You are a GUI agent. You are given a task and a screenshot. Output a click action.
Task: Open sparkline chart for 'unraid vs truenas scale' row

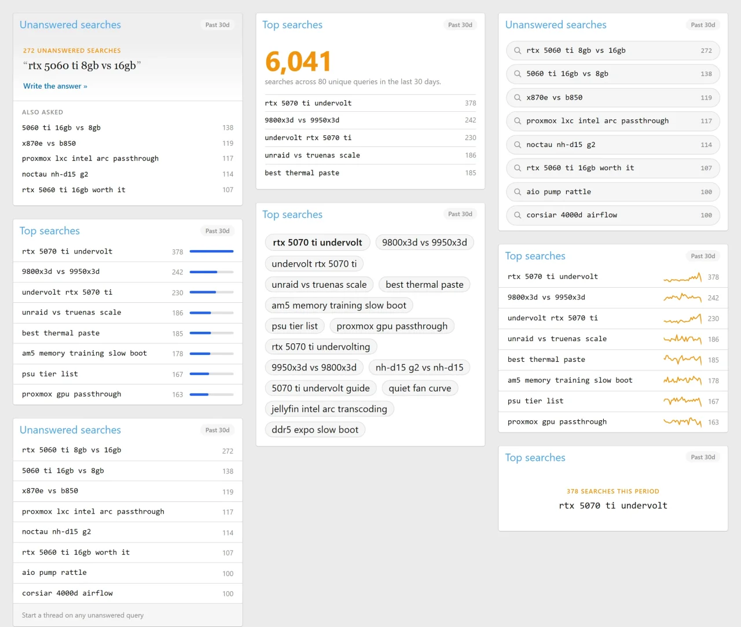(683, 339)
